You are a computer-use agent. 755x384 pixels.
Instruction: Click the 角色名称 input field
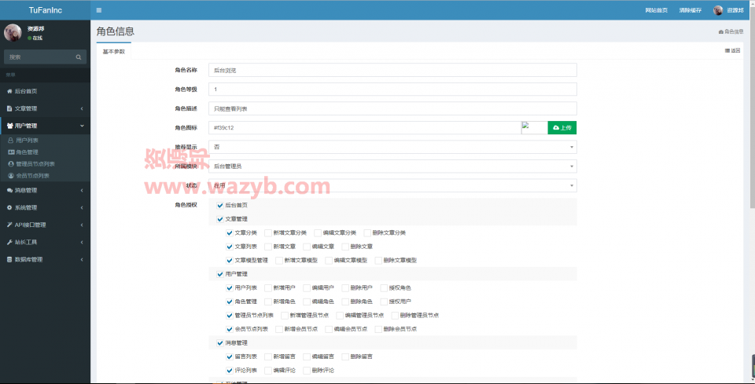(392, 70)
